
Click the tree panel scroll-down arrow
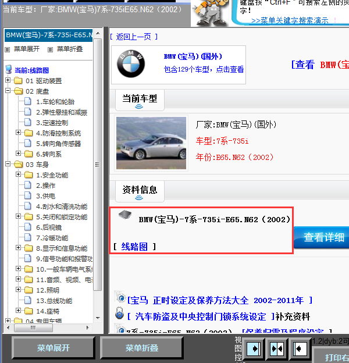pyautogui.click(x=98, y=318)
